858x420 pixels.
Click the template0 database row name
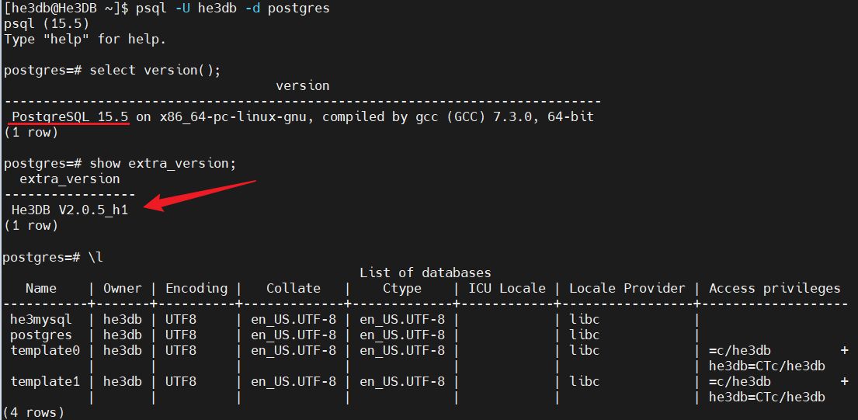pyautogui.click(x=45, y=350)
